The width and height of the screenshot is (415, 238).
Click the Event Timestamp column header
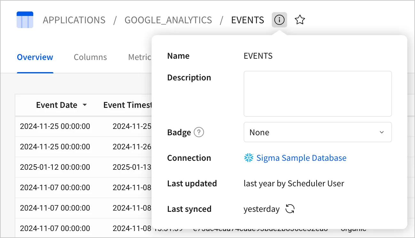coord(127,105)
